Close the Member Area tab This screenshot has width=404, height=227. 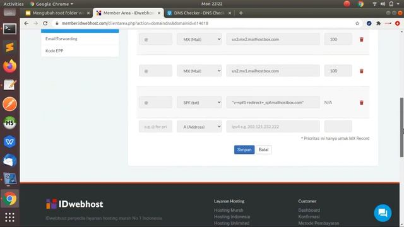click(x=159, y=13)
